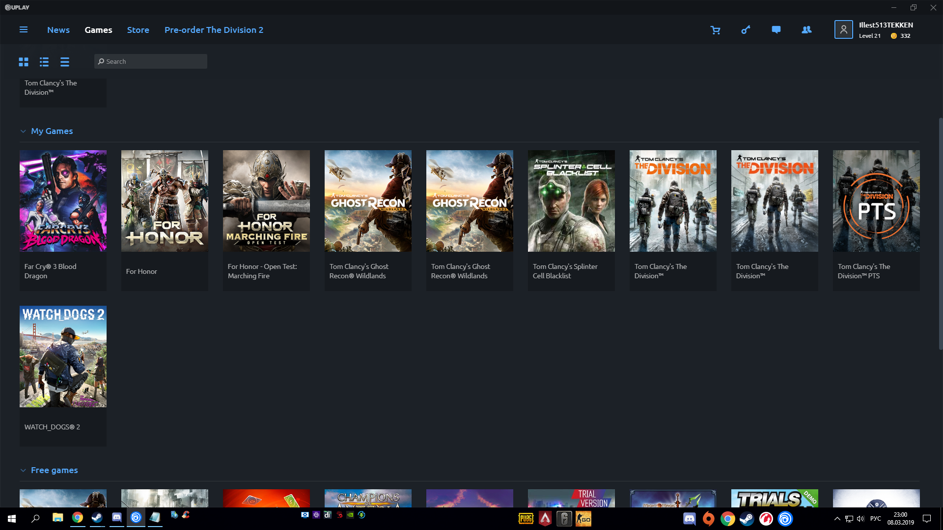
Task: Open Windows taskbar search
Action: (35, 518)
